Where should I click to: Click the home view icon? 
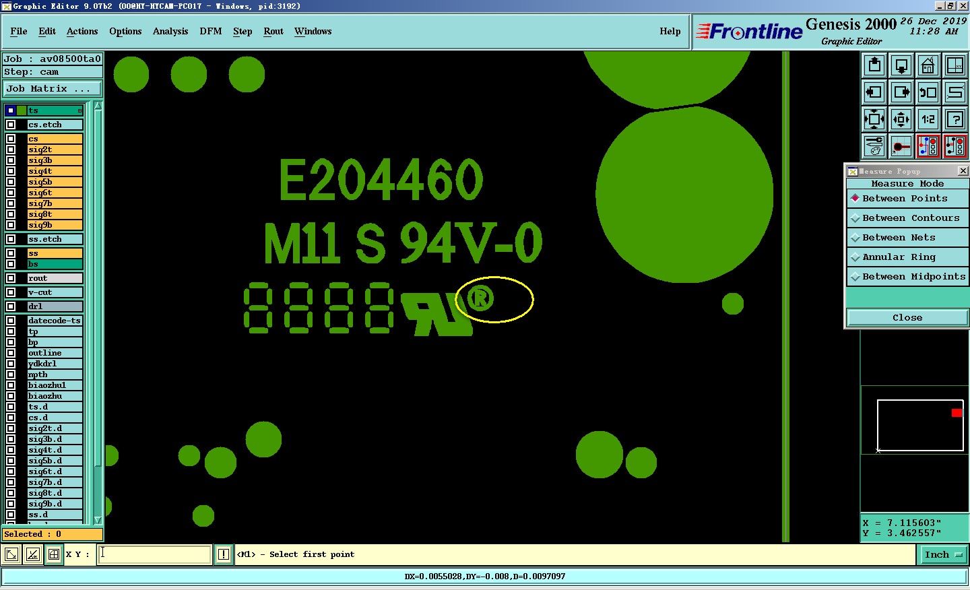pos(928,65)
